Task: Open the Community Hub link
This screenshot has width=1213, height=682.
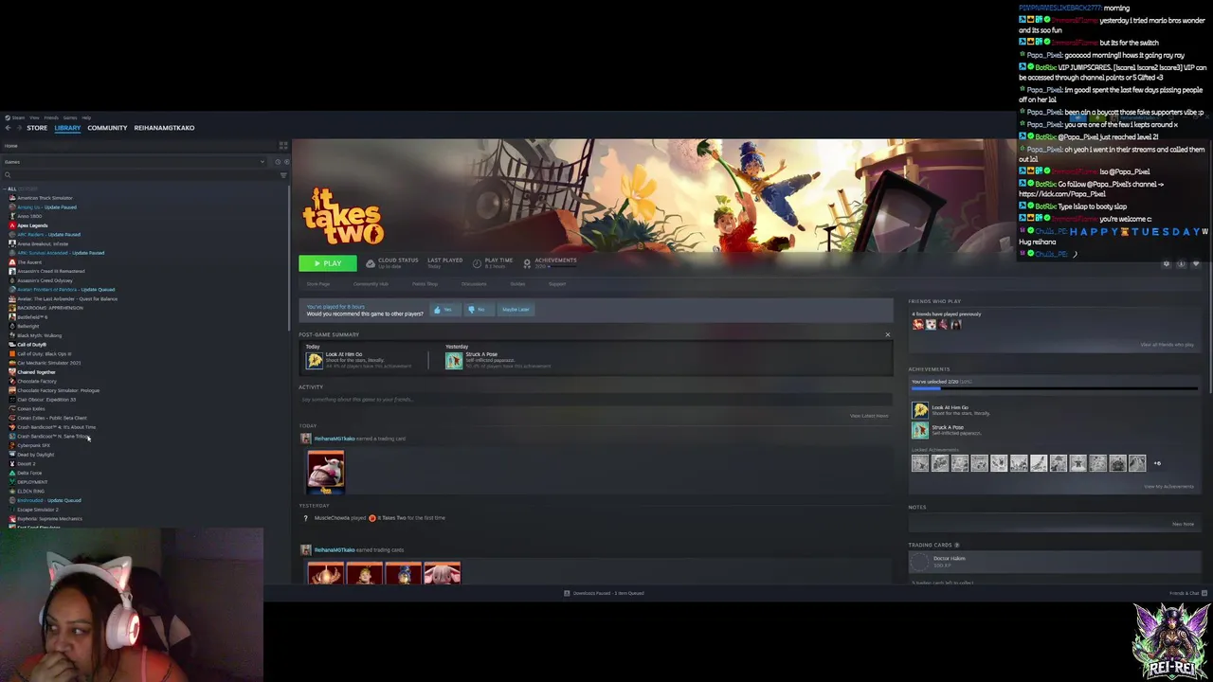Action: click(x=371, y=284)
